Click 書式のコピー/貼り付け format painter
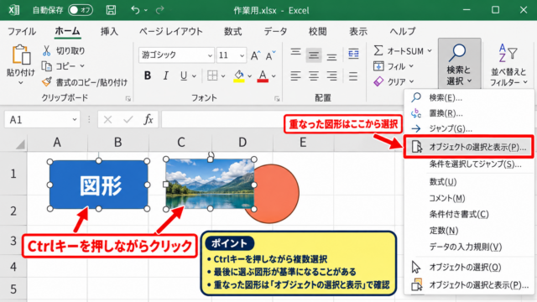Image resolution: width=537 pixels, height=302 pixels. [x=85, y=82]
